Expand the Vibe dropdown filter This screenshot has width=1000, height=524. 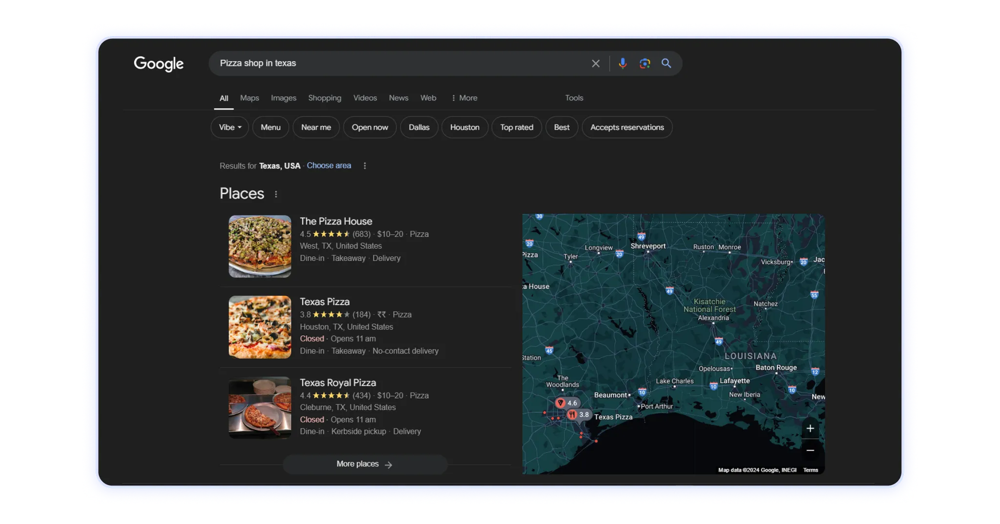click(x=229, y=127)
